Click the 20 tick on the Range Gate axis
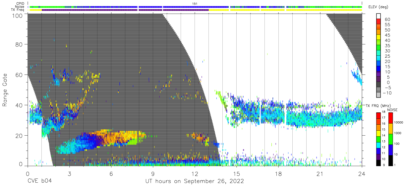This screenshot has width=407, height=188. tap(19, 135)
